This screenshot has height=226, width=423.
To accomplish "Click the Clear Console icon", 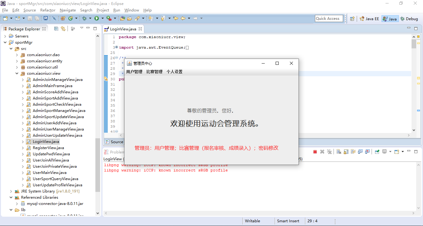I will 339,152.
